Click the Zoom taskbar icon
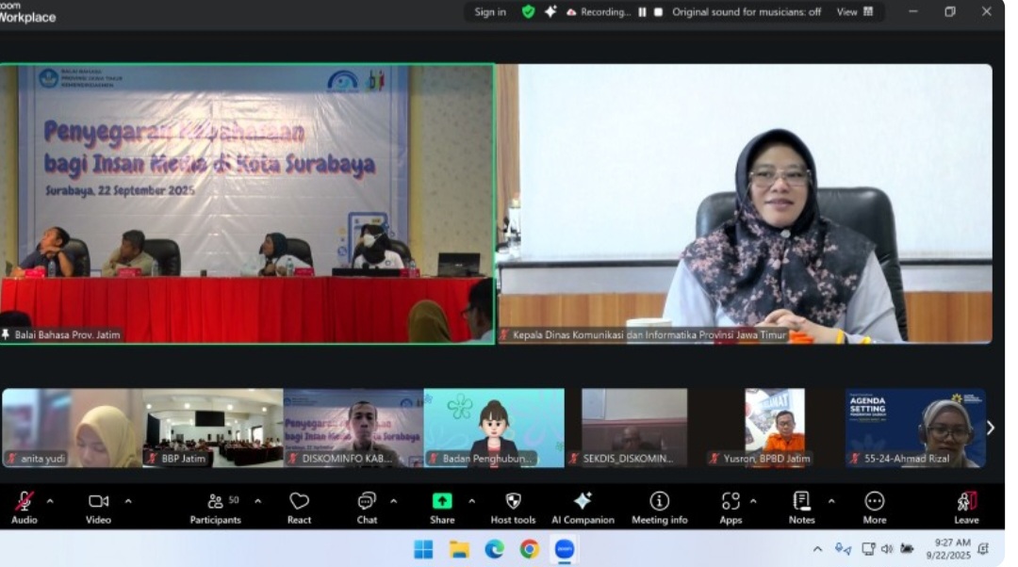This screenshot has height=567, width=1018. coord(565,549)
